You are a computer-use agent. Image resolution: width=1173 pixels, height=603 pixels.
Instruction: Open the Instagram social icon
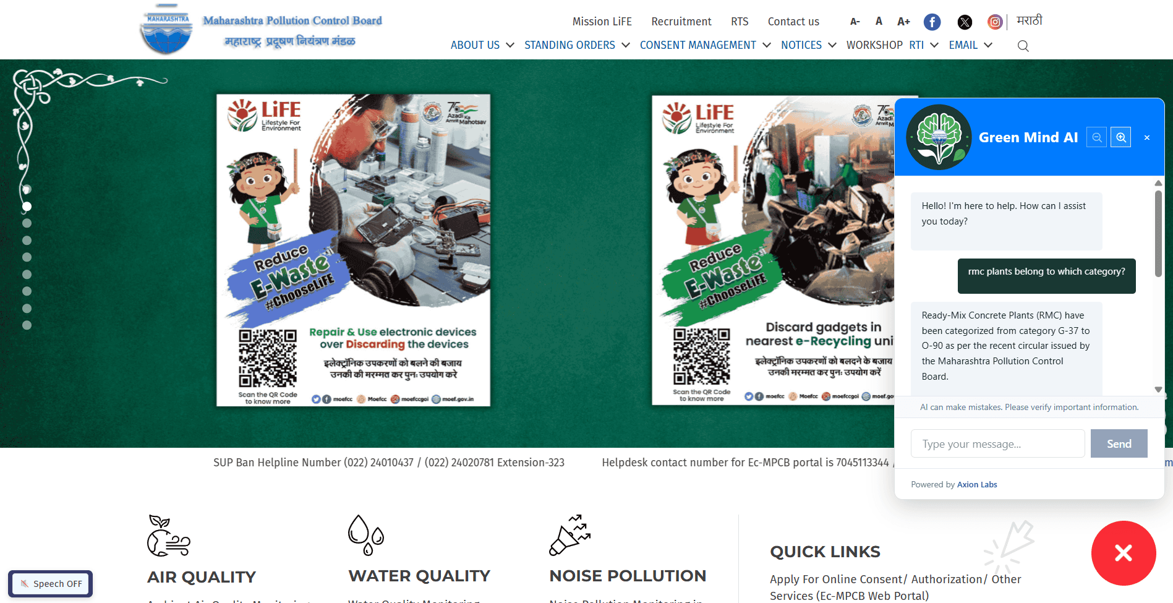click(x=995, y=22)
